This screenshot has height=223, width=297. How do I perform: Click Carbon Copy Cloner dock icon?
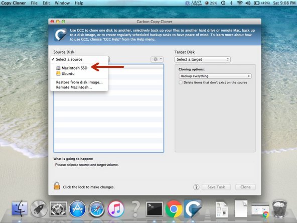193,208
